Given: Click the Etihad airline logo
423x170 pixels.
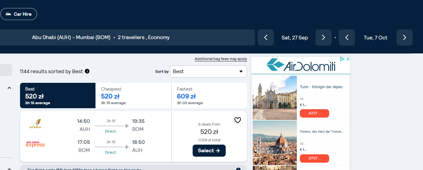Looking at the screenshot, I should tap(35, 124).
